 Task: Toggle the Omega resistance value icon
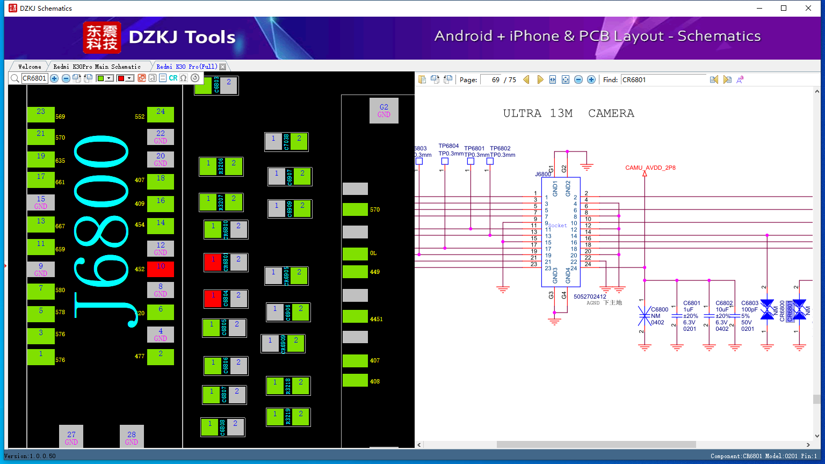coord(184,78)
